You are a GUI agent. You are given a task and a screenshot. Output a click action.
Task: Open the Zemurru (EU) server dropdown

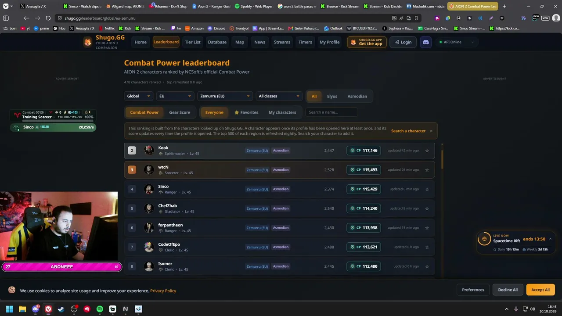pyautogui.click(x=225, y=96)
